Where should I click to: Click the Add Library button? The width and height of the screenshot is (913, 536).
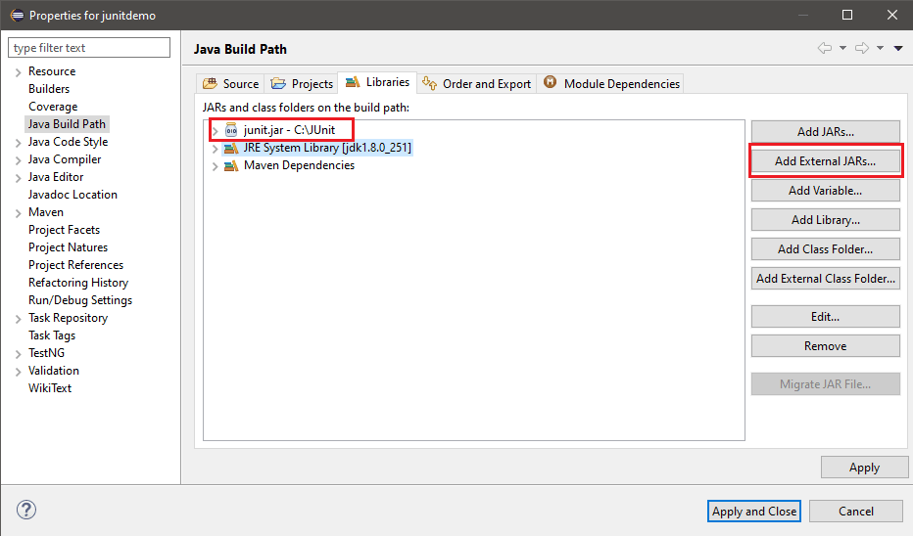point(825,220)
